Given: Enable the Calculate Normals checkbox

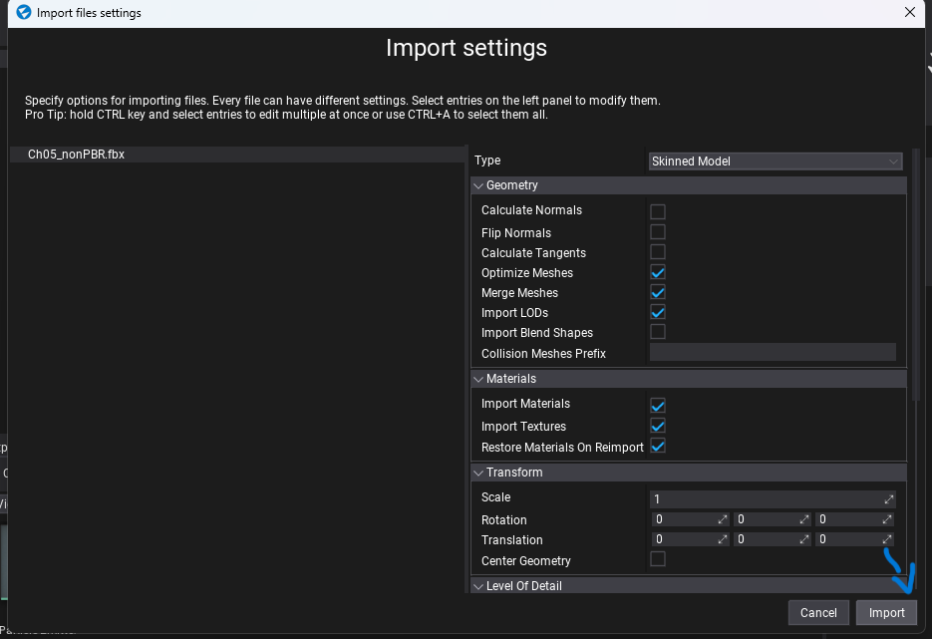Looking at the screenshot, I should pyautogui.click(x=657, y=210).
